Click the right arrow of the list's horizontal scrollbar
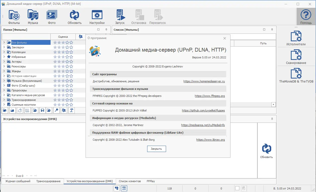The height and width of the screenshot is (192, 316). 273,104
